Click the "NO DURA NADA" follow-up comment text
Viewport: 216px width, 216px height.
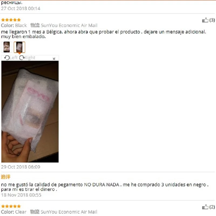click(102, 185)
